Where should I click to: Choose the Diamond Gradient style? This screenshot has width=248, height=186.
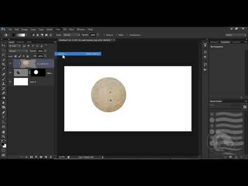tap(51, 35)
